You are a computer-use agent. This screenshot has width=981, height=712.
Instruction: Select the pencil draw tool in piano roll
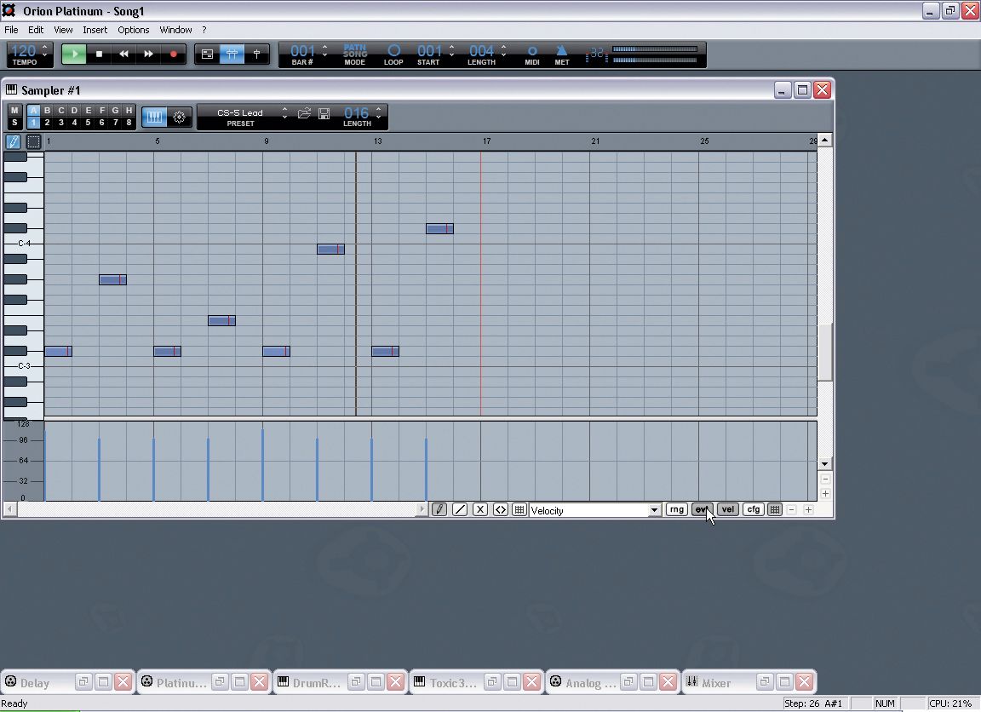[x=13, y=141]
